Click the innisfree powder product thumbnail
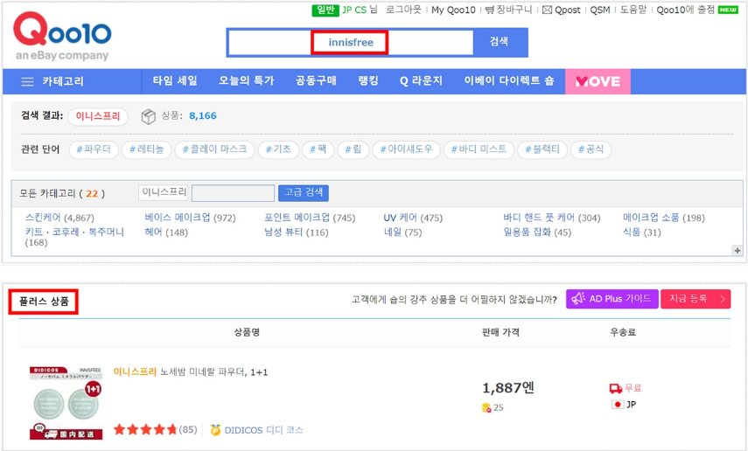 [x=66, y=403]
